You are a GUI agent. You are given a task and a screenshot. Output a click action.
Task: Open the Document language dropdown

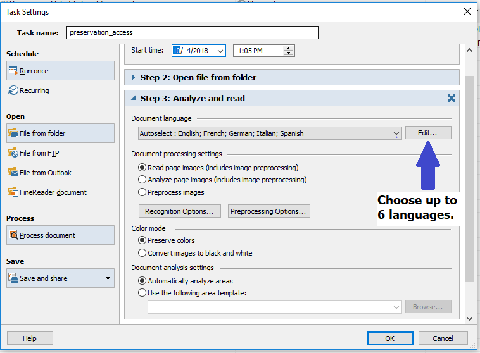pos(396,133)
